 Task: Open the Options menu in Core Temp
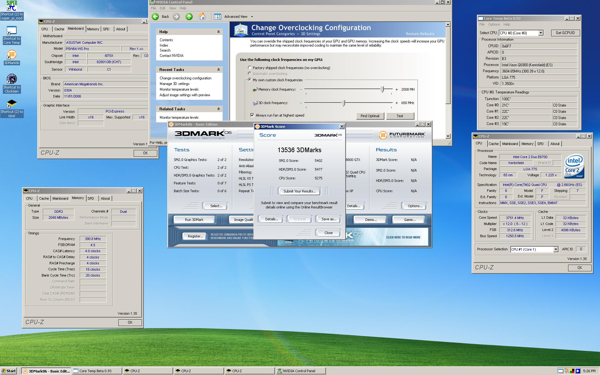(494, 24)
